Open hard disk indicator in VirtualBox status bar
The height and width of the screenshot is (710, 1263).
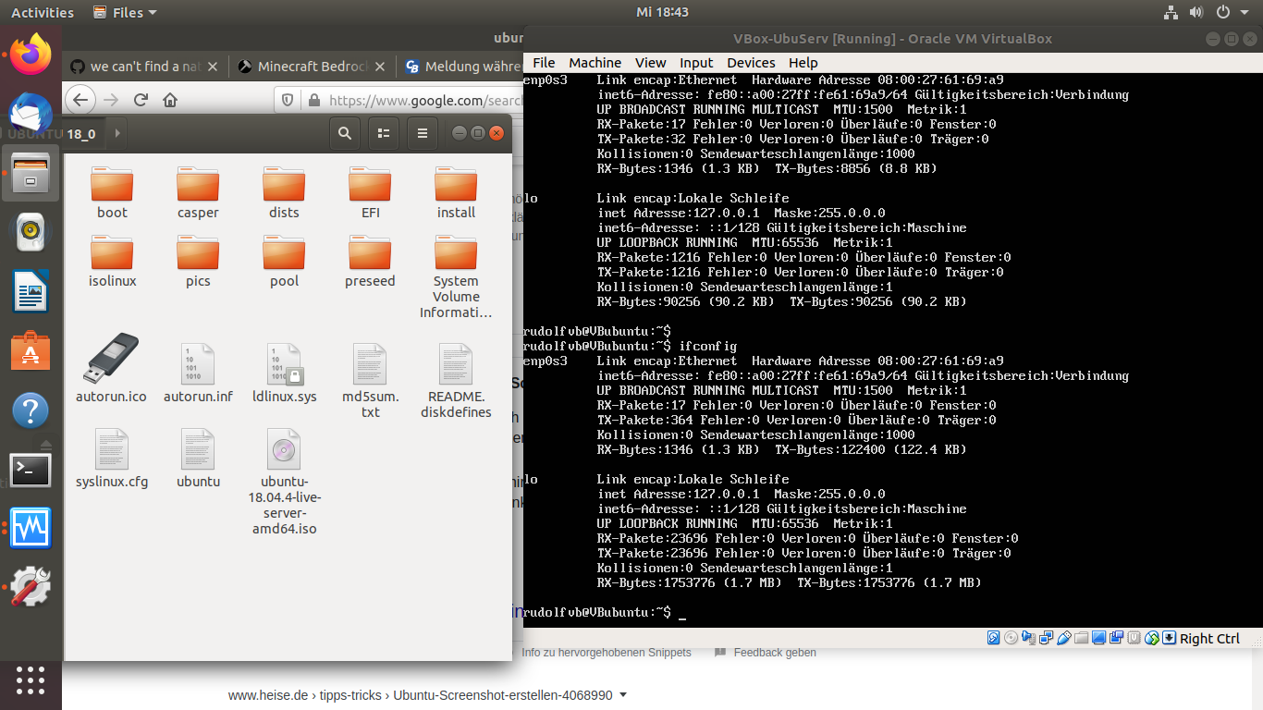tap(993, 638)
